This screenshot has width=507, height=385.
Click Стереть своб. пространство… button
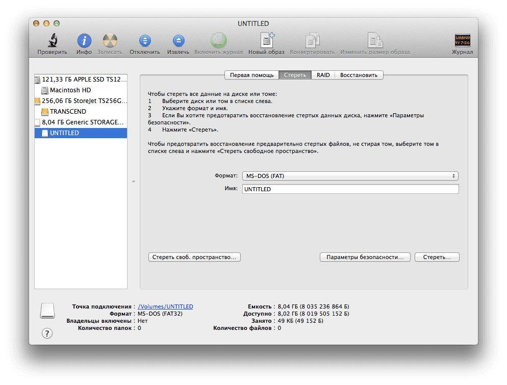[194, 258]
